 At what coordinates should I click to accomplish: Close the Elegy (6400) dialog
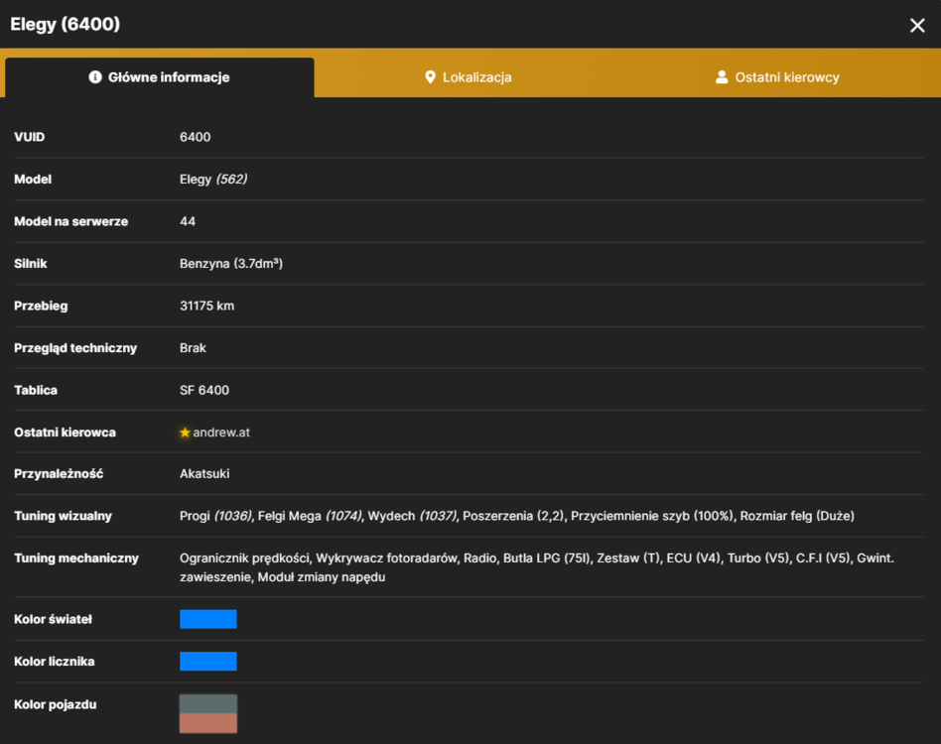(917, 25)
